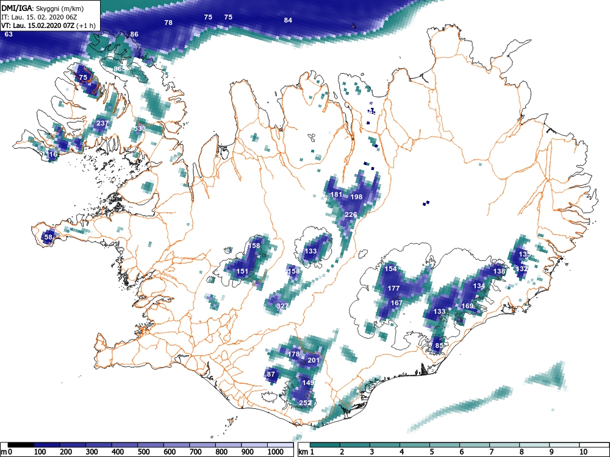Click the lightest lavender 1000 m legend swatch
Screen dimensions: 610x457
[281, 445]
